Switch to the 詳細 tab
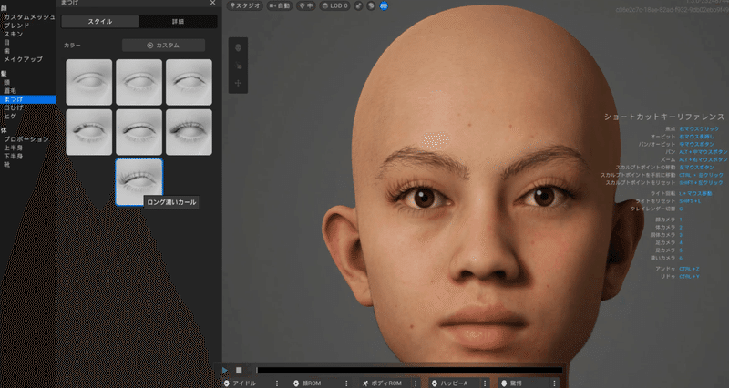Image resolution: width=729 pixels, height=388 pixels. [178, 21]
